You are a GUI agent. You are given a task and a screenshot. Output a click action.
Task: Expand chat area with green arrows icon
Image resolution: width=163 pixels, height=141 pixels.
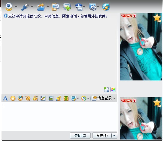(x=106, y=89)
